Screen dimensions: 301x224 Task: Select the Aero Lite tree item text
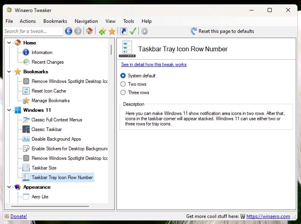click(40, 197)
